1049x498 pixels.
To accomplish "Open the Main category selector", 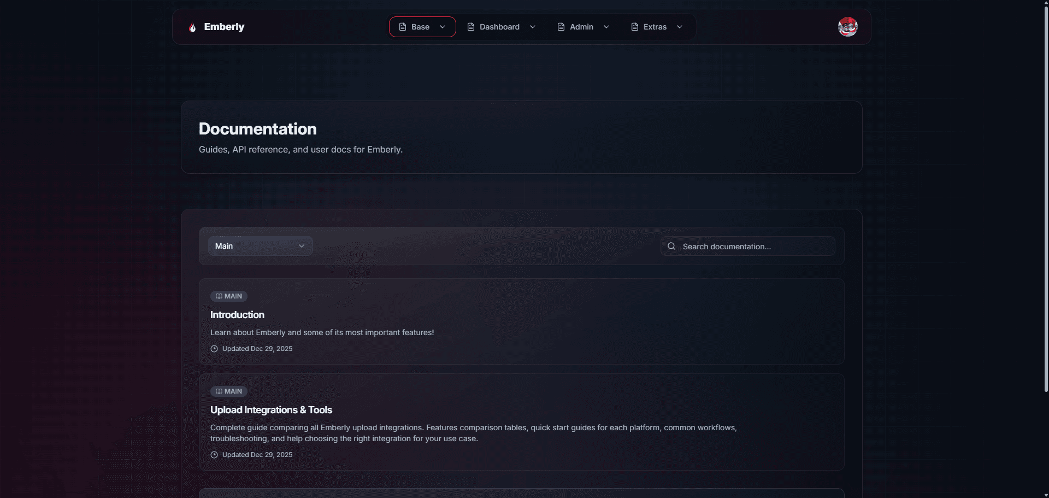I will point(260,245).
